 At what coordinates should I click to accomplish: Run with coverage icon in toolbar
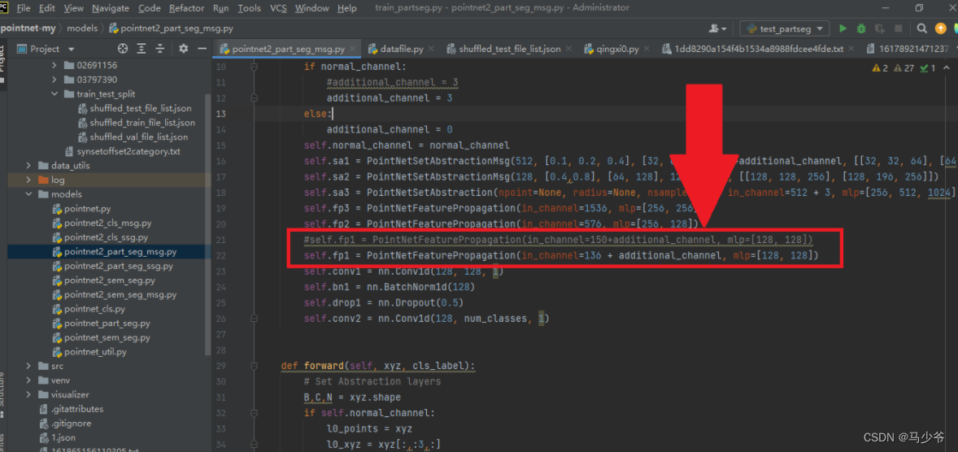(880, 28)
